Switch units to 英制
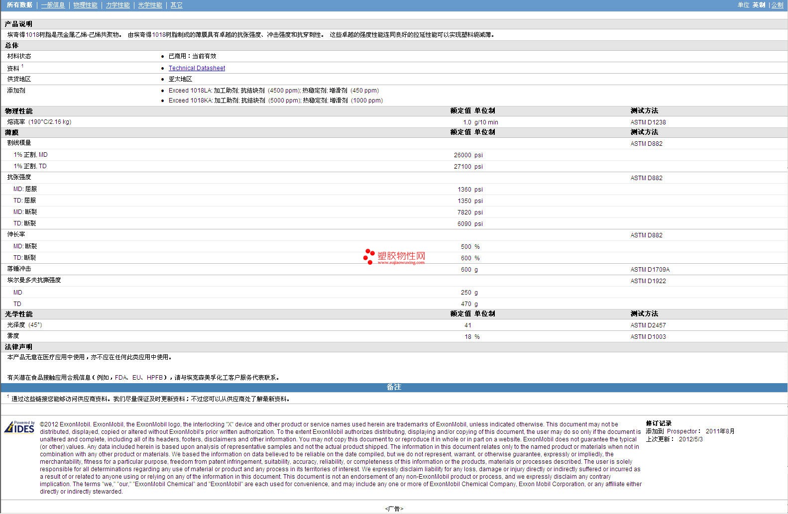The image size is (788, 514). point(759,5)
